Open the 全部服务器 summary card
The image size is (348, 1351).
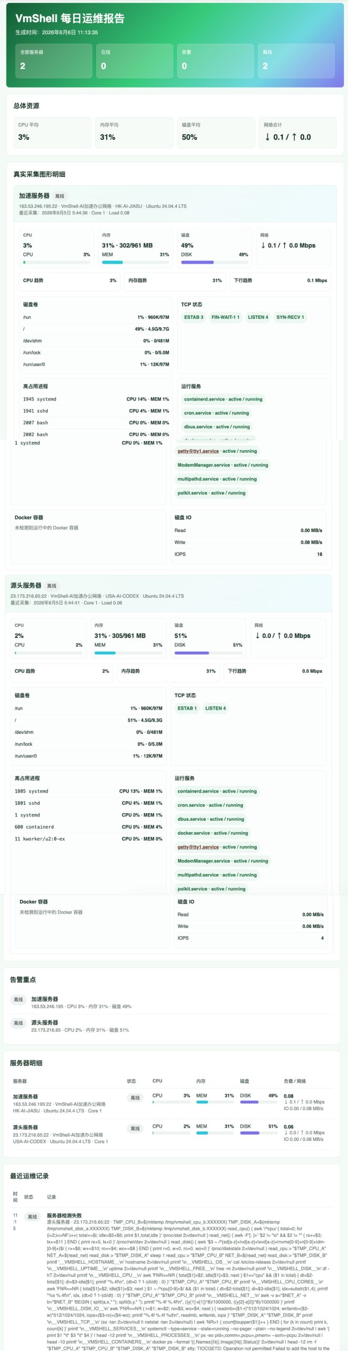[53, 61]
